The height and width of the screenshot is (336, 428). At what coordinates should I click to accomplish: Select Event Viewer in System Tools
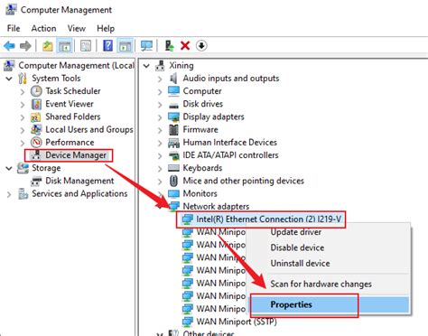(x=70, y=104)
